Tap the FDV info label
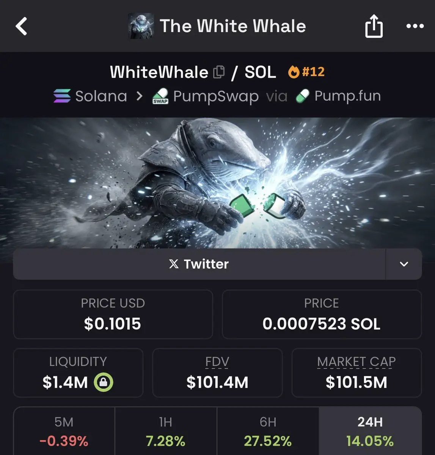 pos(217,362)
